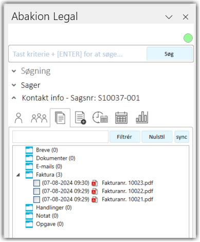Image resolution: width=200 pixels, height=242 pixels.
Task: Select the Breve (0) folder
Action: click(47, 150)
